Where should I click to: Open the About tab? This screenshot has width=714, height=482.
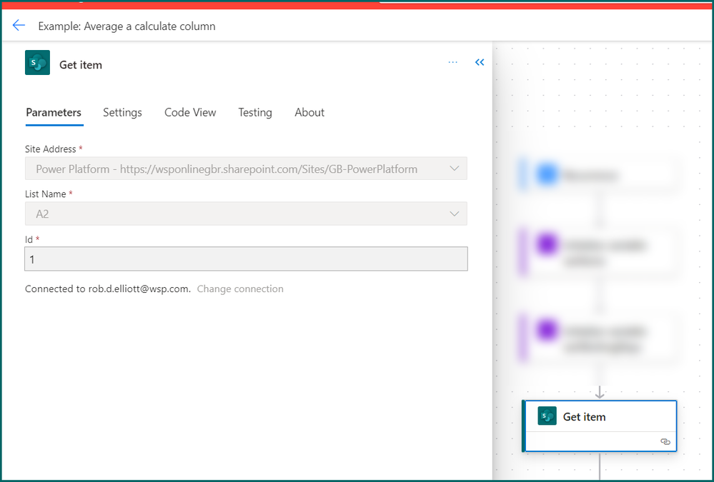click(x=309, y=112)
